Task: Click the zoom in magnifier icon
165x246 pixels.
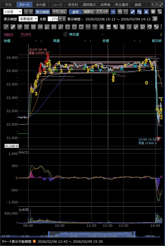Action: point(120,12)
